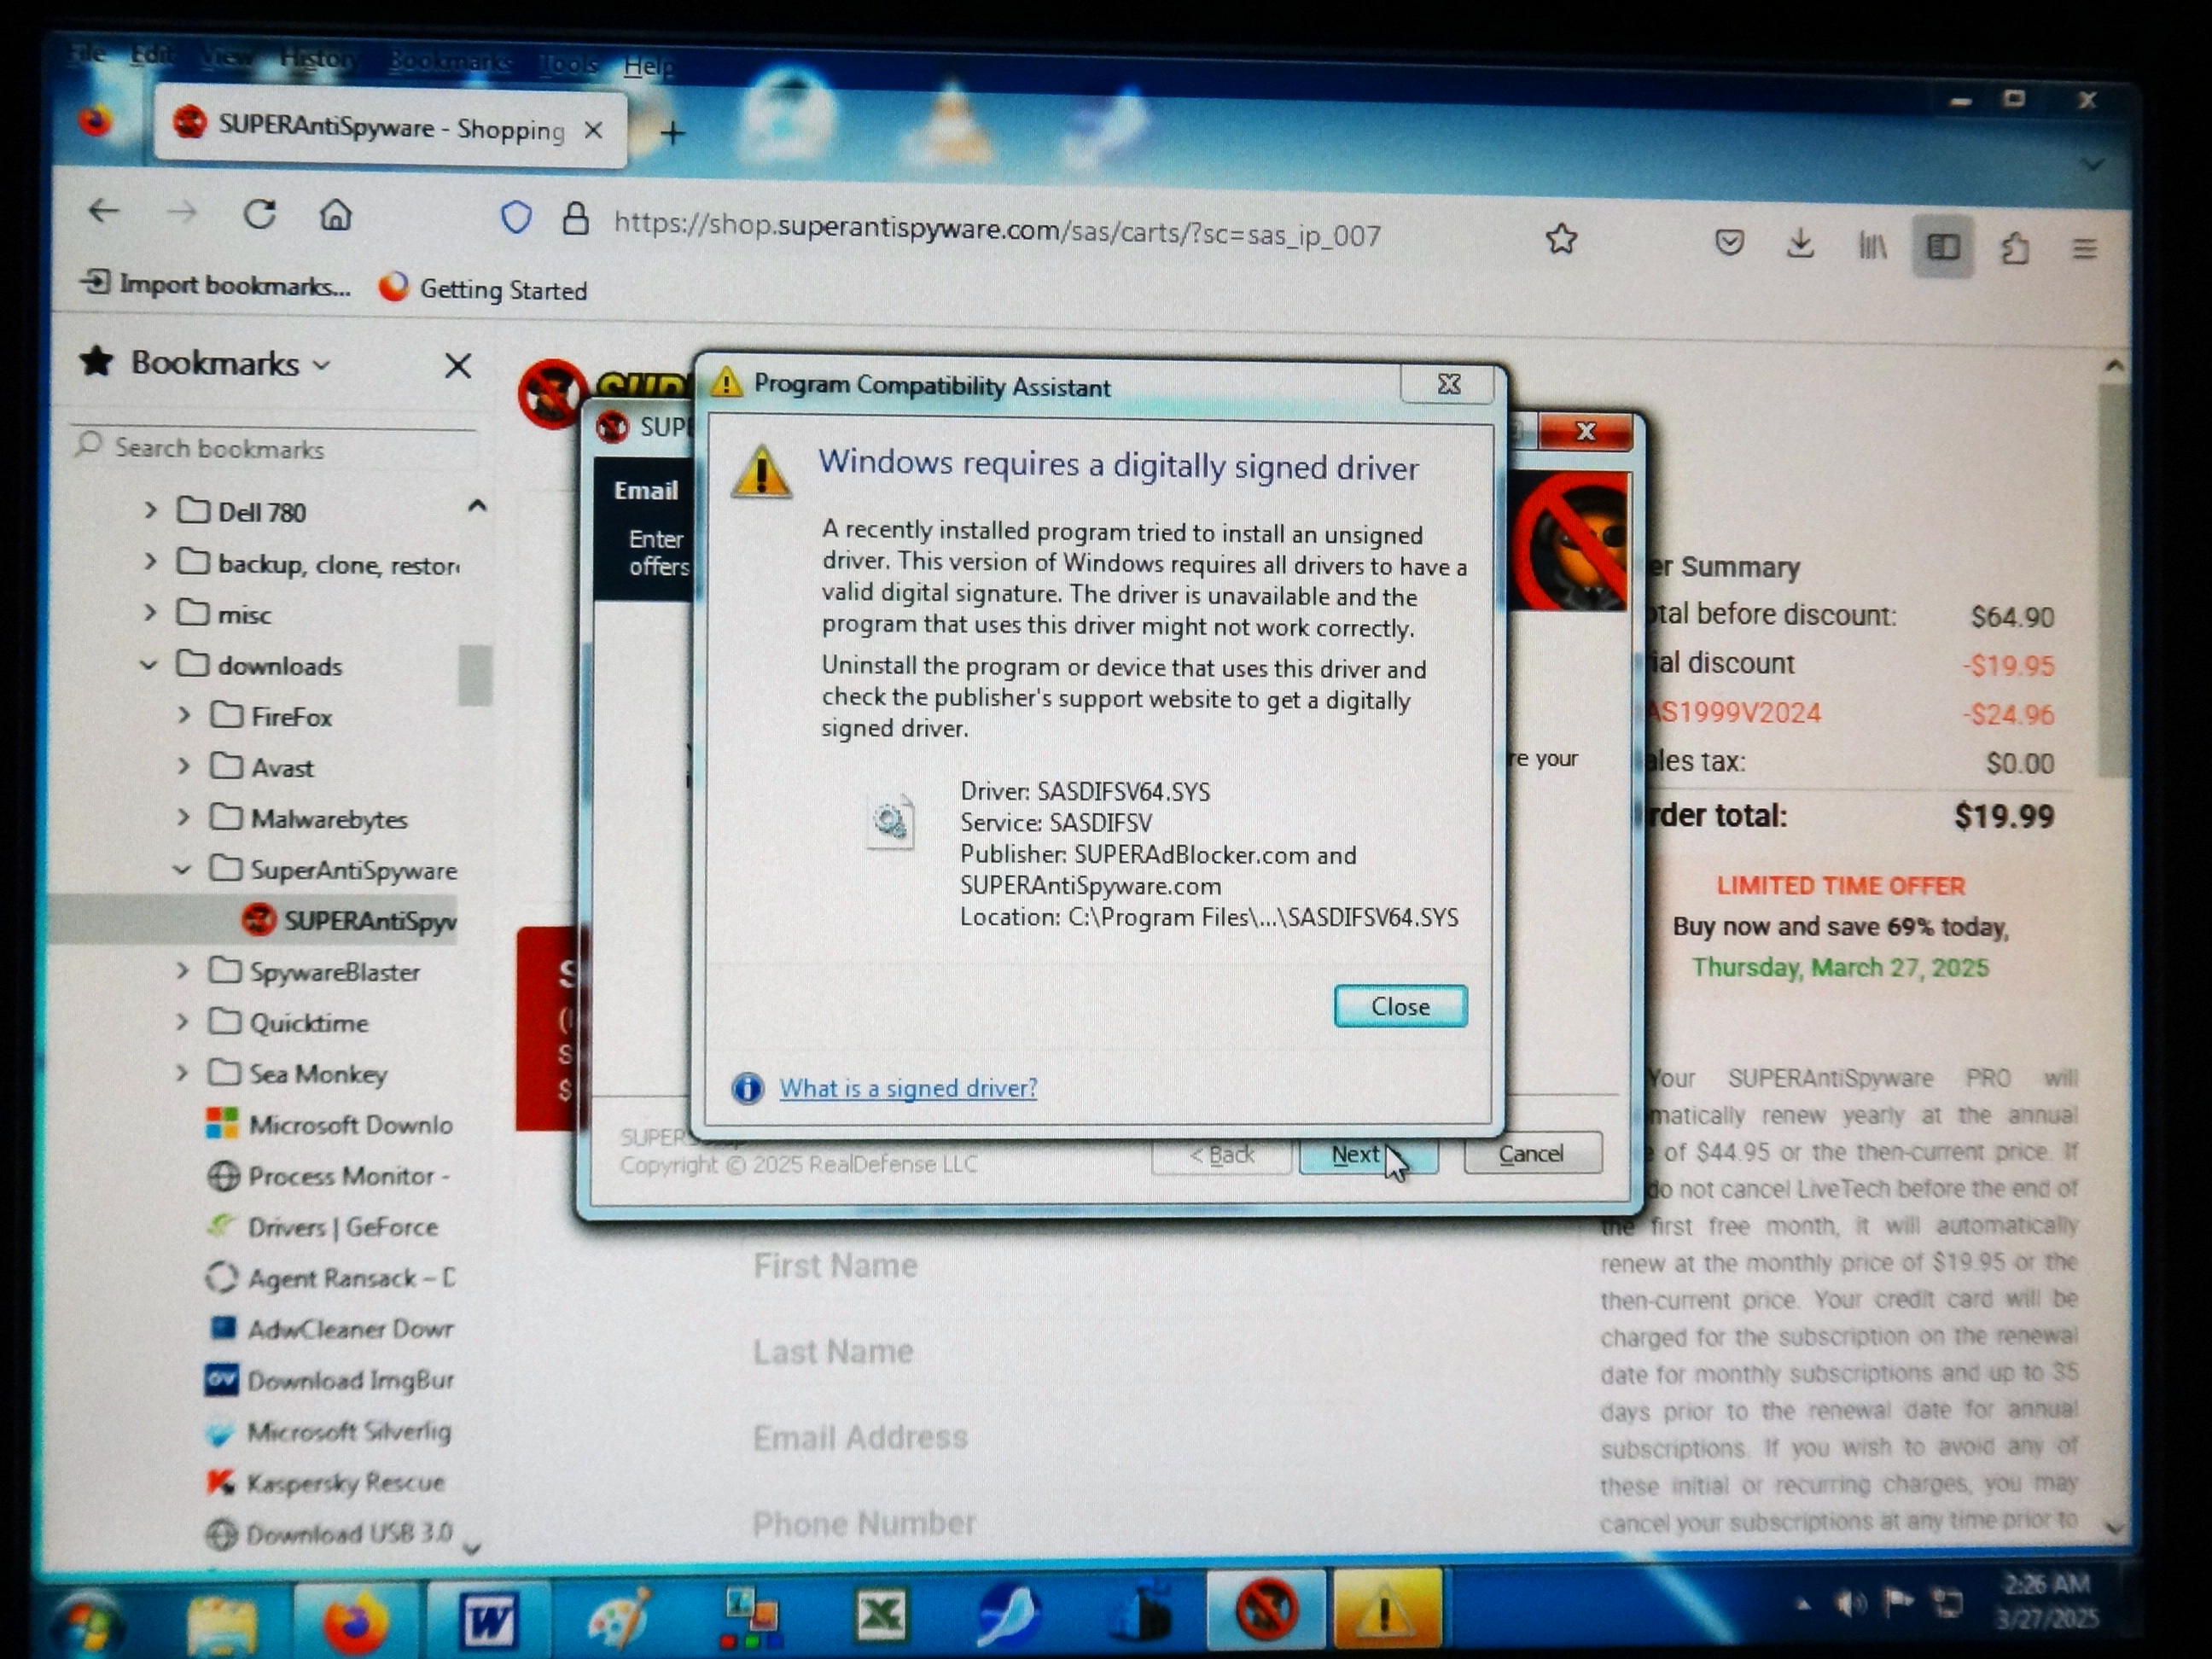Reload the current page
The height and width of the screenshot is (1659, 2212).
point(259,214)
